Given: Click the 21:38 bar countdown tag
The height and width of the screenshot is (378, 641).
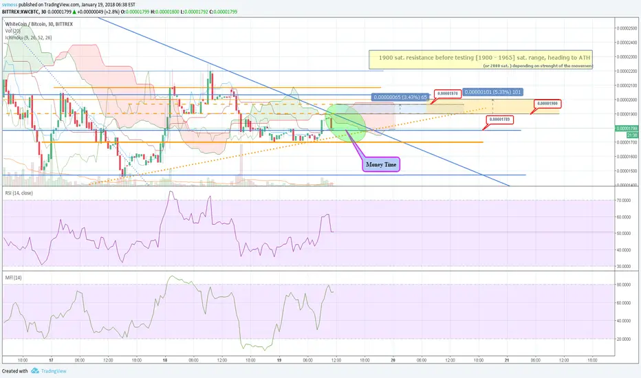Looking at the screenshot, I should 632,135.
